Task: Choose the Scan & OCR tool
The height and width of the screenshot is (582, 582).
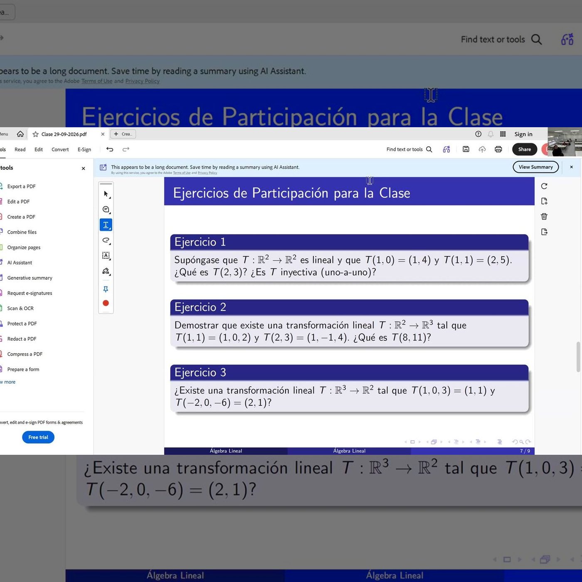Action: click(20, 308)
